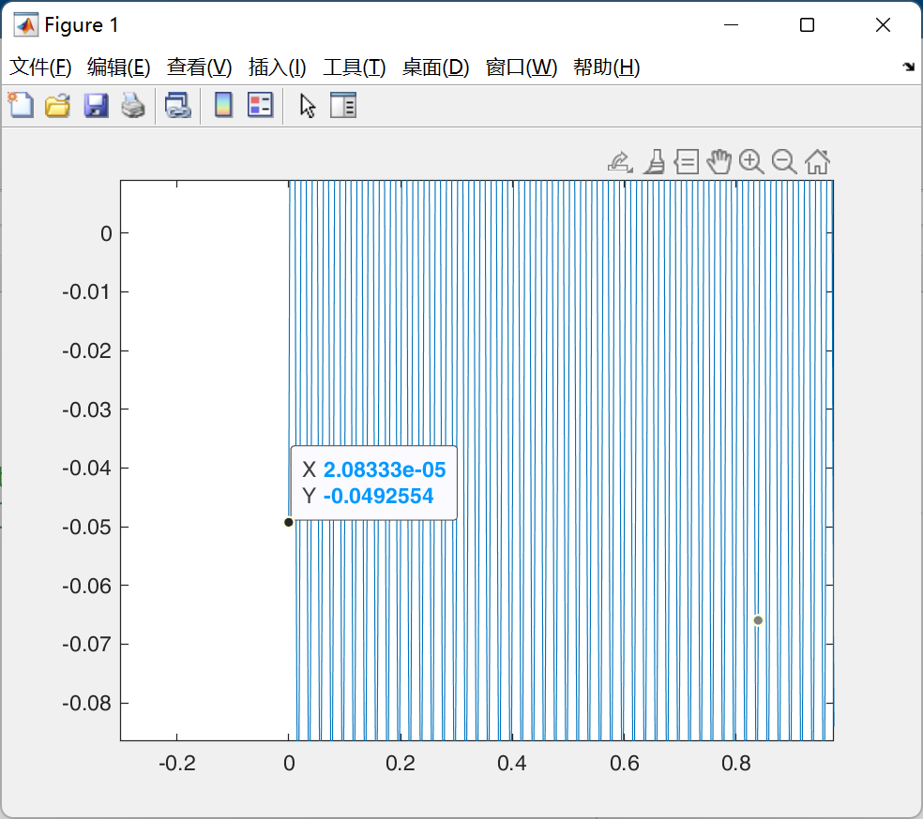Insert a colorbar into the plot

[x=222, y=105]
